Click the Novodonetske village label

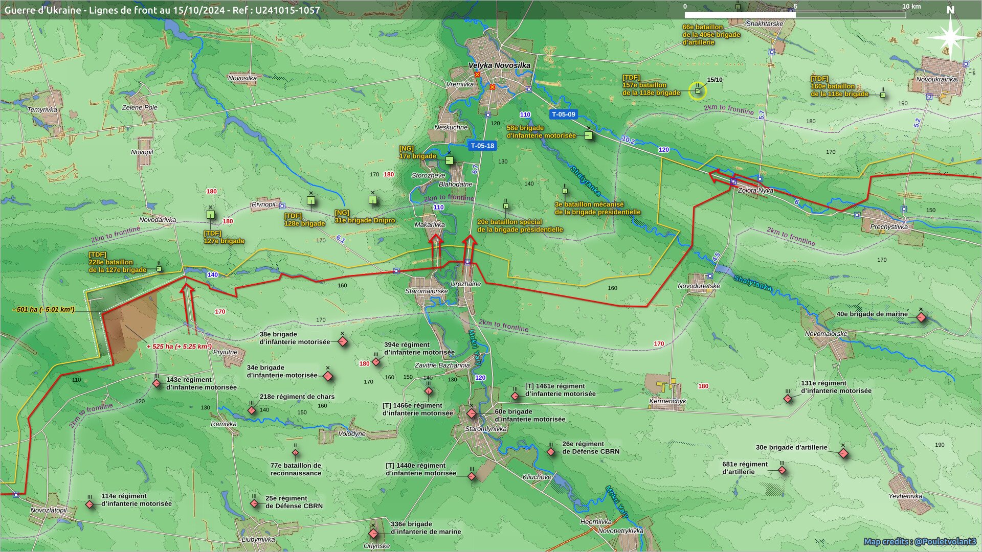click(x=699, y=286)
